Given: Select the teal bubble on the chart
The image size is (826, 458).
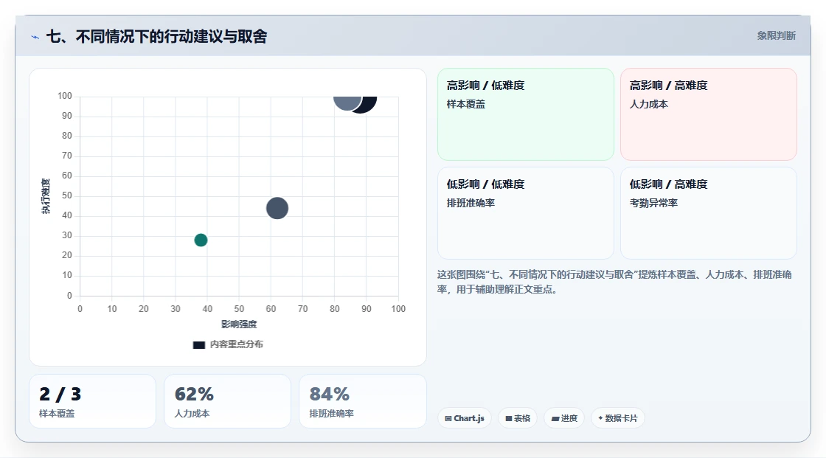Looking at the screenshot, I should point(201,240).
